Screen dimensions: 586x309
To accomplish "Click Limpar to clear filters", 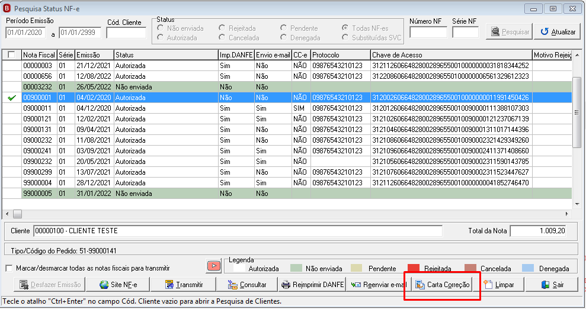I will coord(499,285).
